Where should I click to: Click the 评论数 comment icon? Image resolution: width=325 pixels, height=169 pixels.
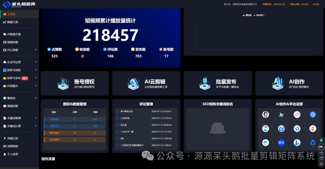105,49
